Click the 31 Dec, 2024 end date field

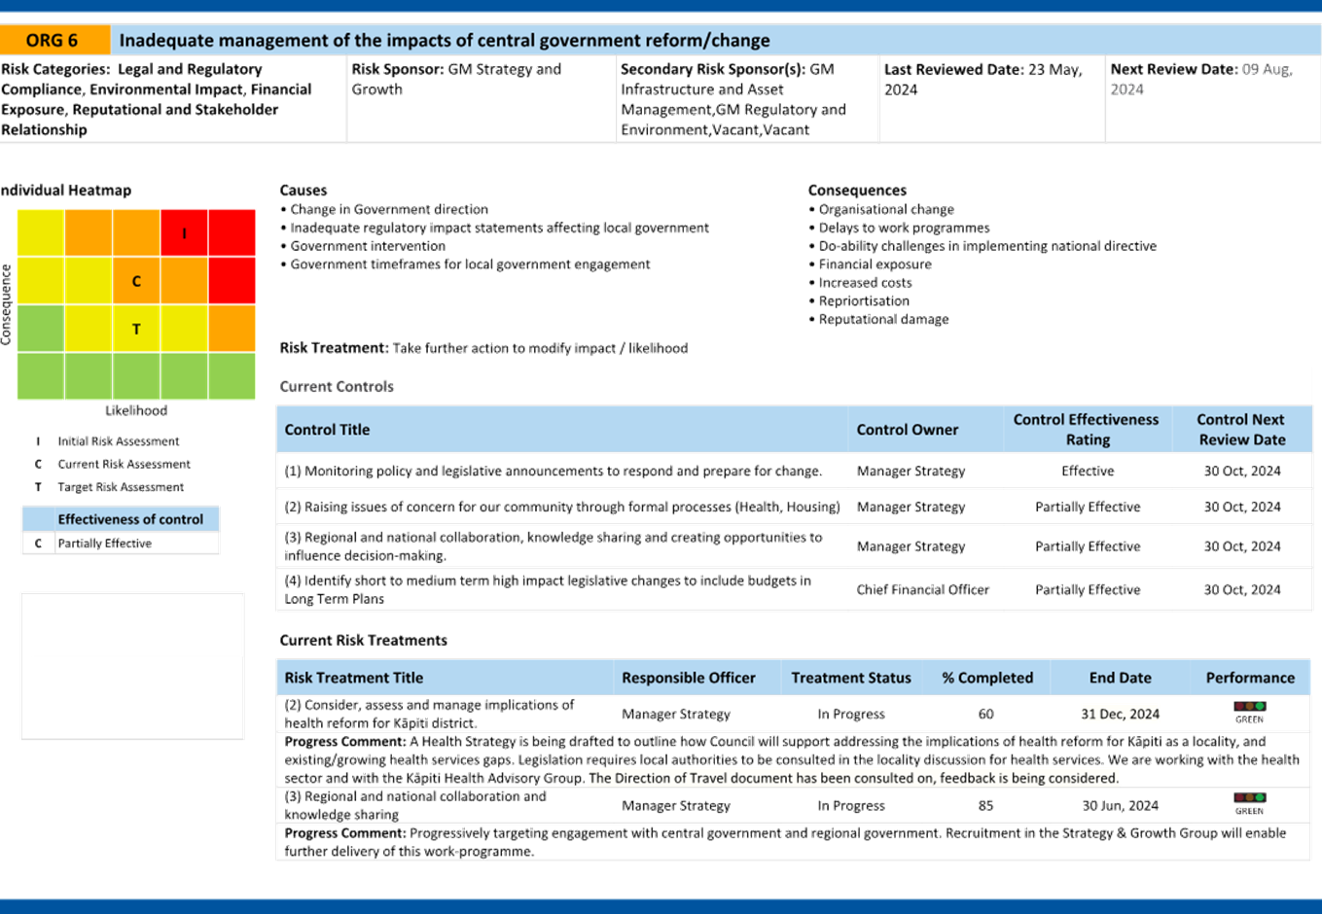click(x=1120, y=714)
